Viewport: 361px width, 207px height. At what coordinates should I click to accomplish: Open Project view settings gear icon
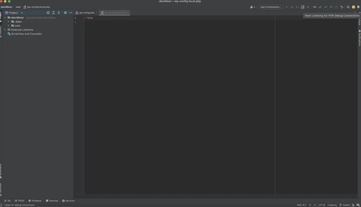point(65,13)
